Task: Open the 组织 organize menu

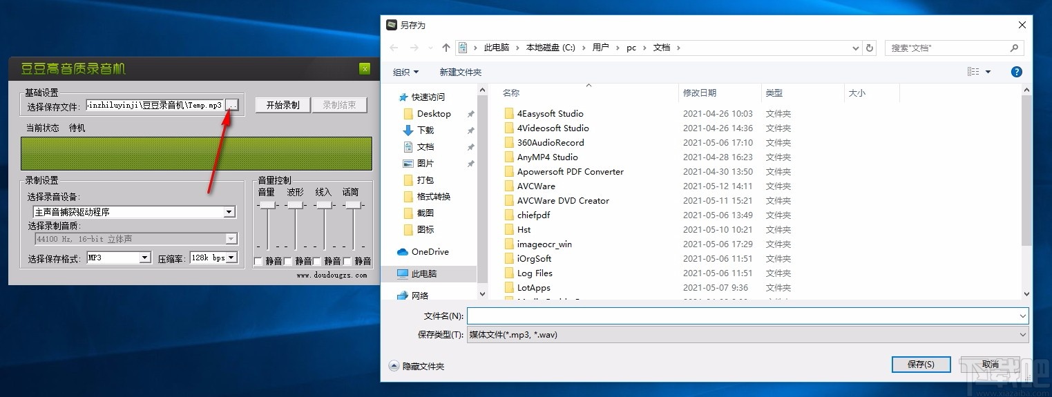Action: (x=406, y=72)
